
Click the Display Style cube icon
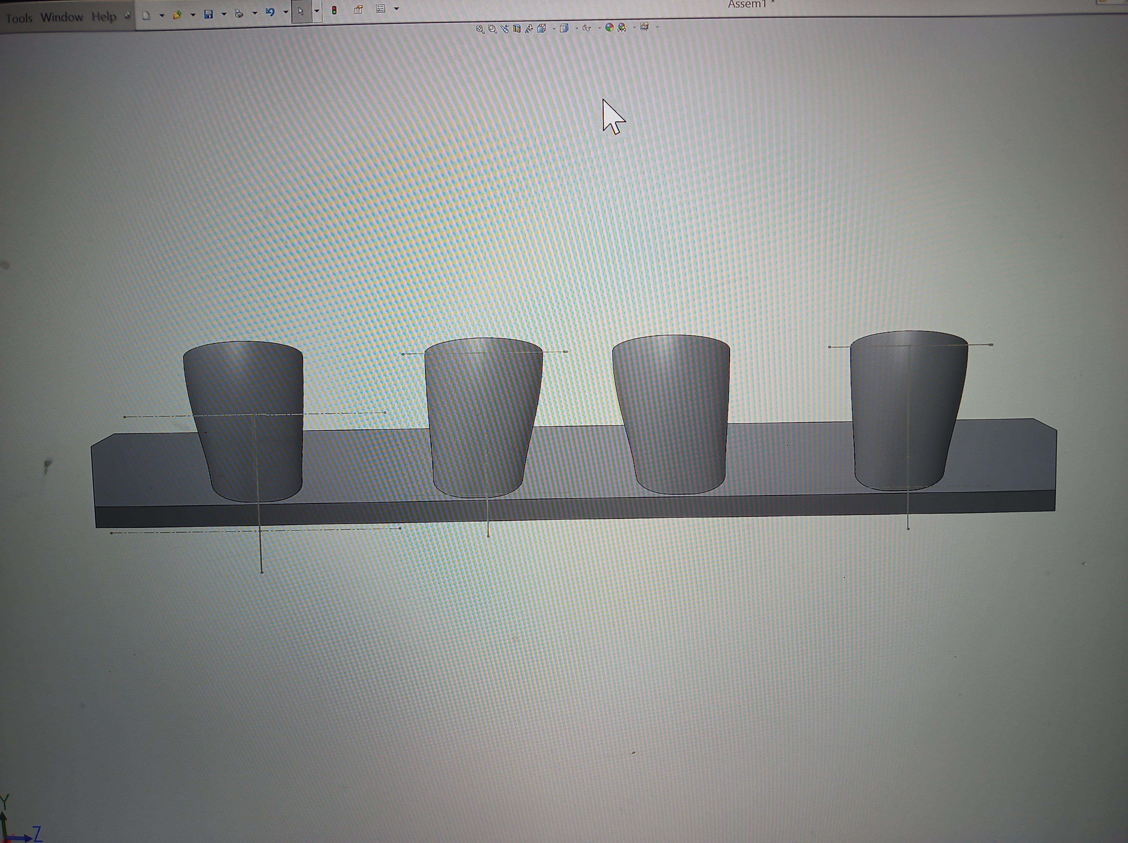[564, 28]
